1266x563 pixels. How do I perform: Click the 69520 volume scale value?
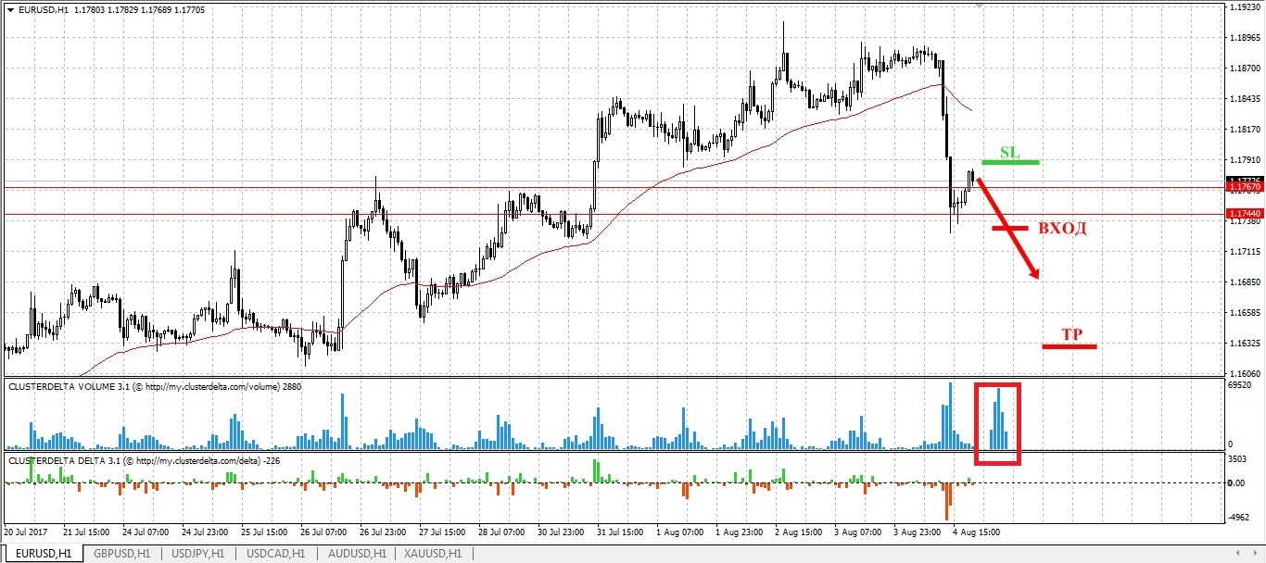pyautogui.click(x=1239, y=384)
